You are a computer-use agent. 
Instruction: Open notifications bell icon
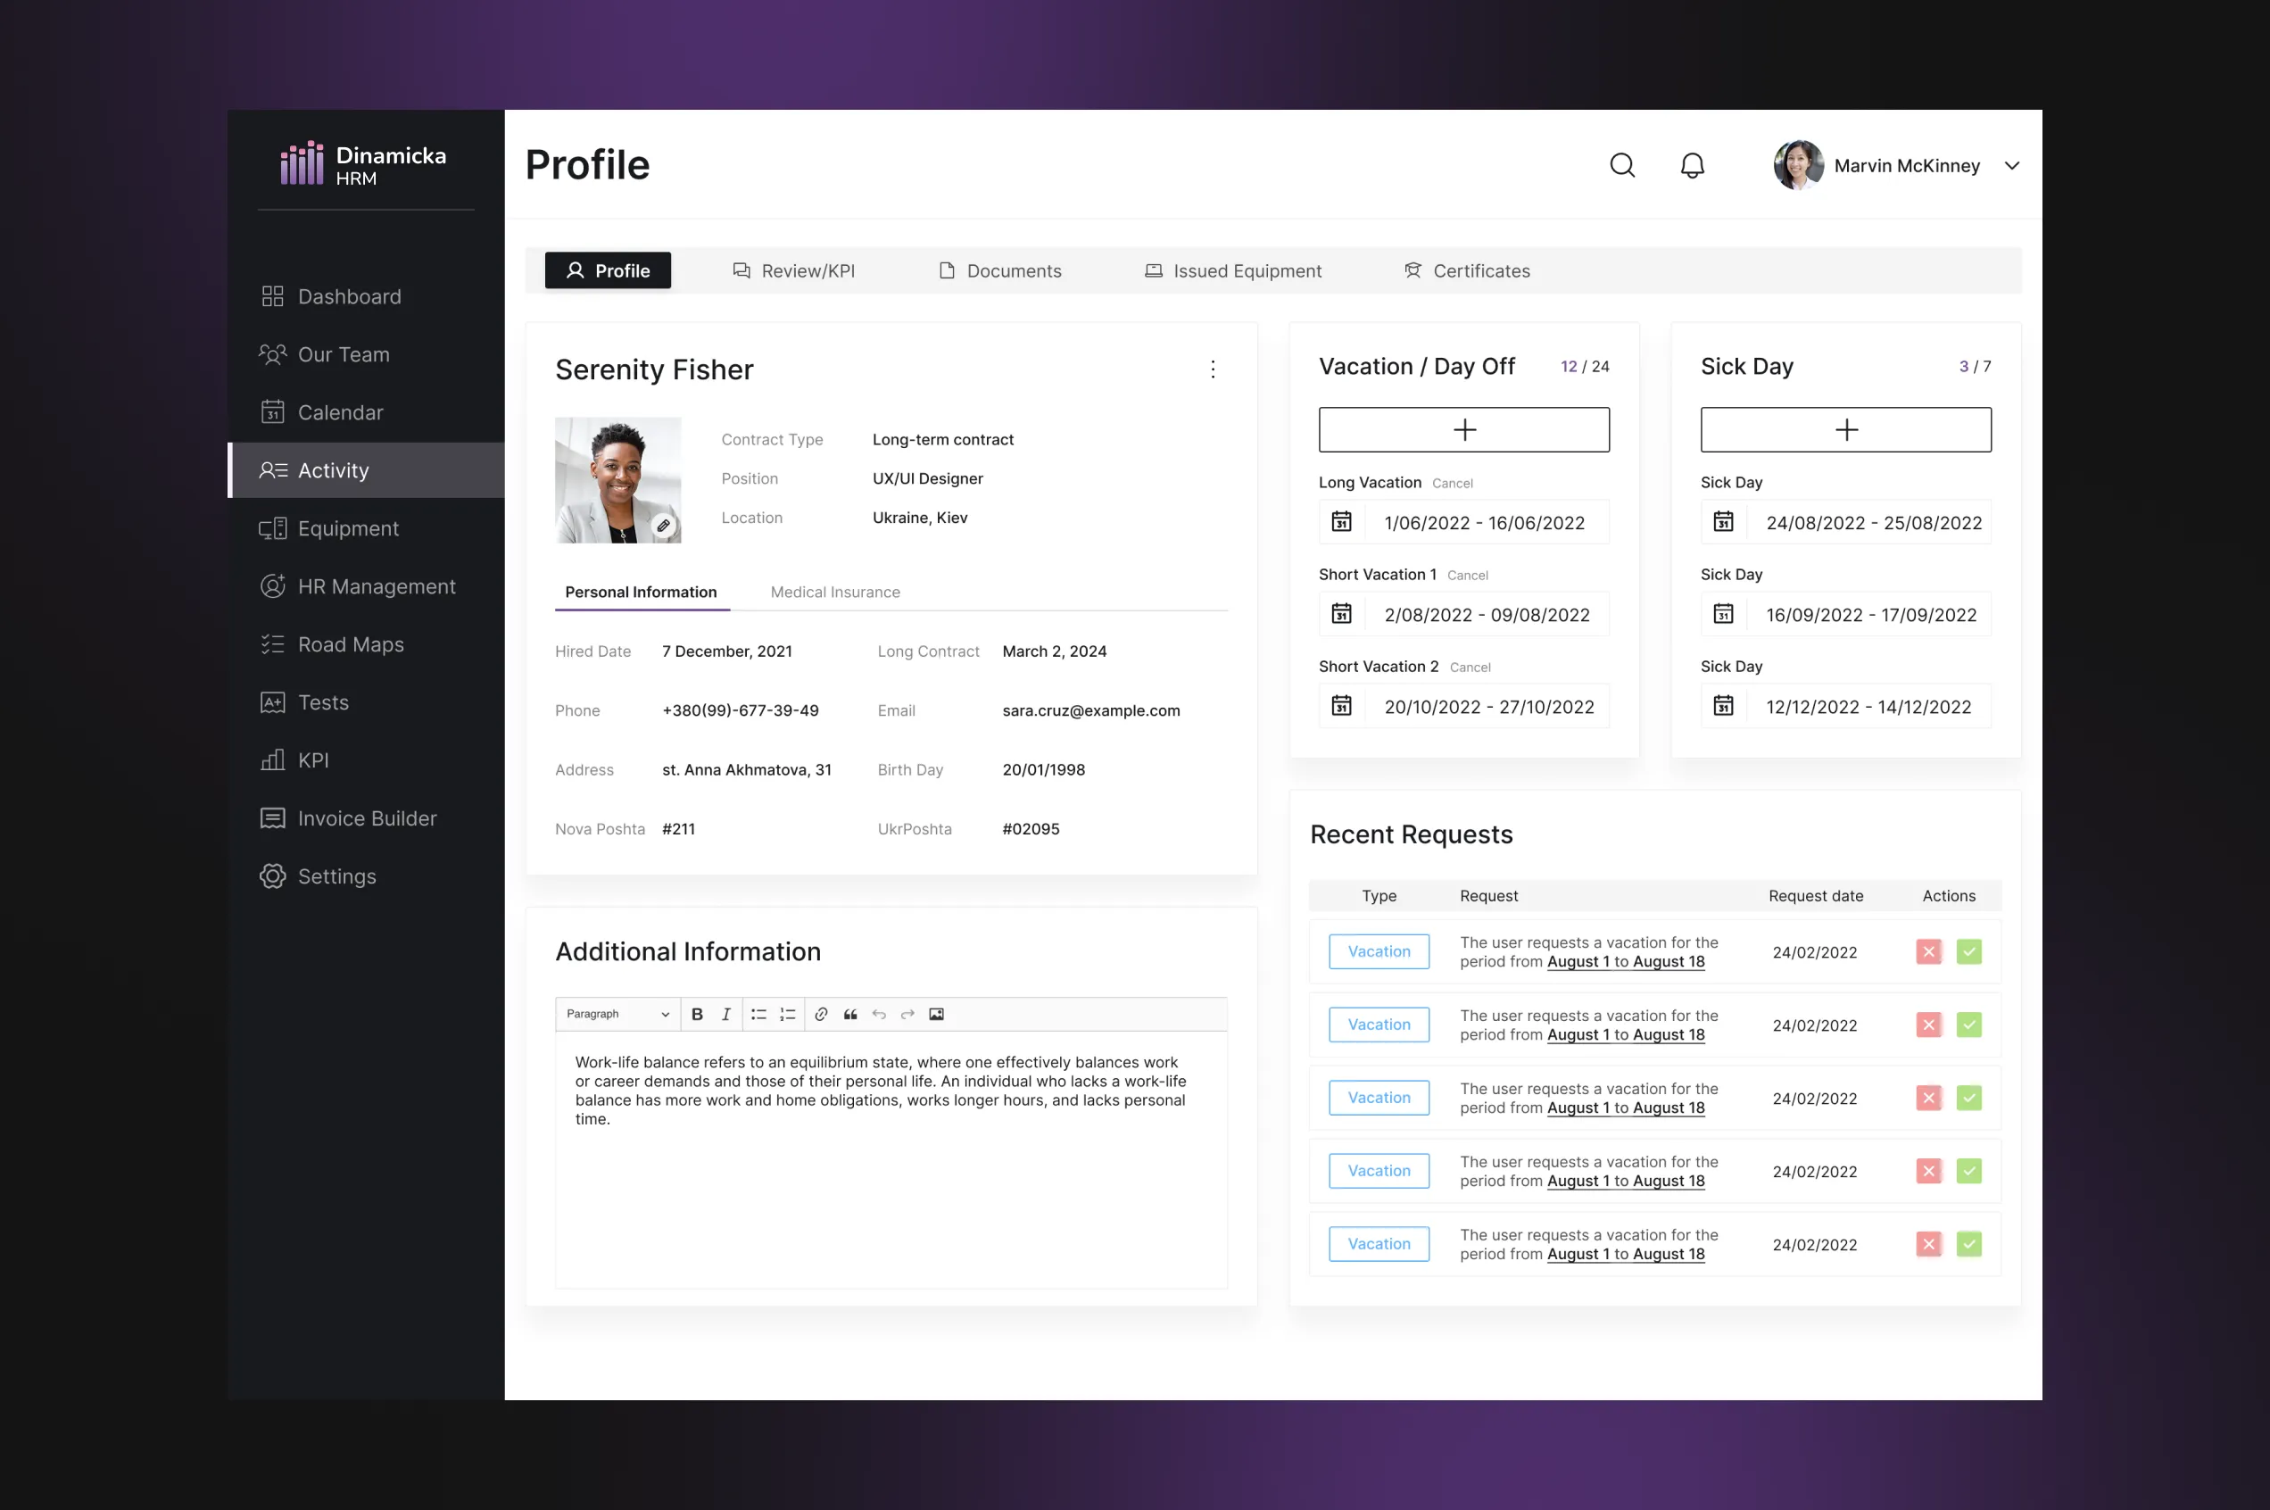click(x=1692, y=166)
